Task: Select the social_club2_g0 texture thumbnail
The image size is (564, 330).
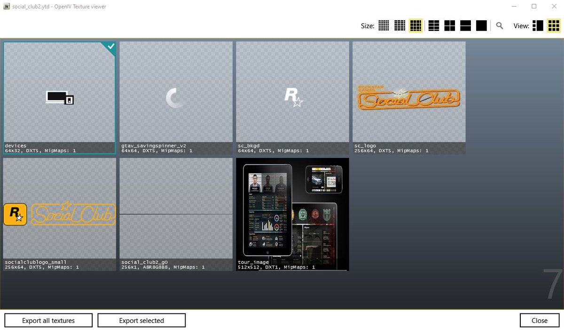Action: (176, 214)
